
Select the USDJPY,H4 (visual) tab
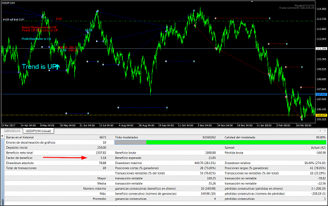tap(38, 131)
